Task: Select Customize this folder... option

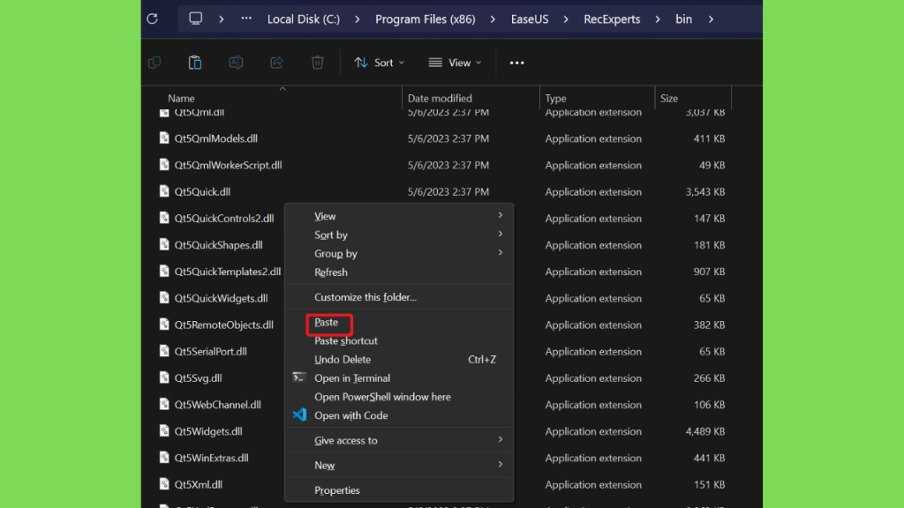Action: coord(399,297)
